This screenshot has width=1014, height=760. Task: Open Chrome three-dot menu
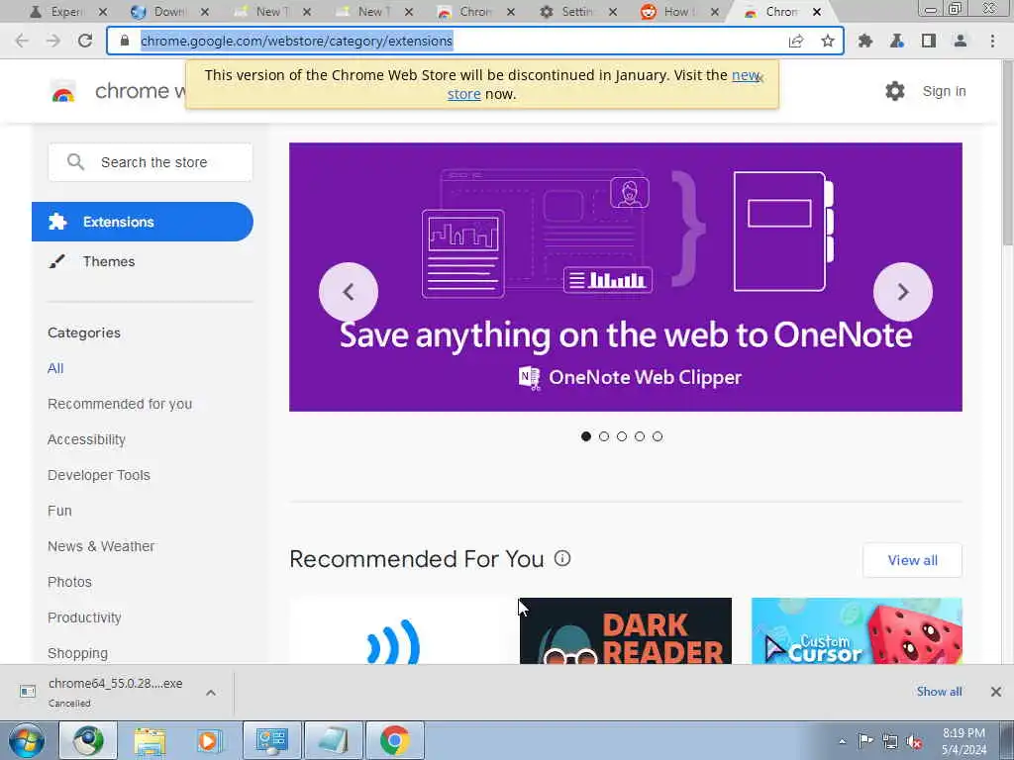click(992, 41)
